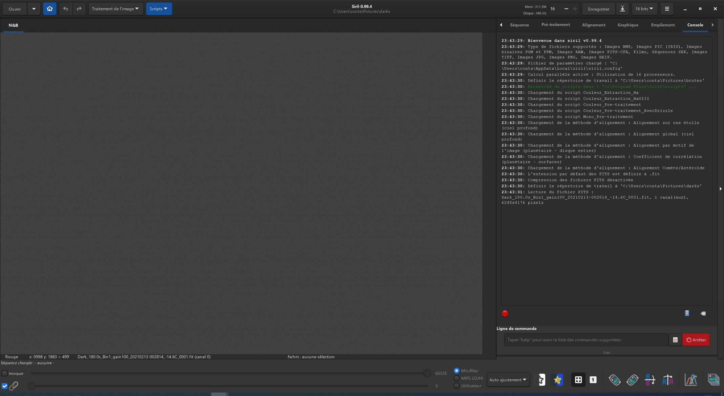This screenshot has height=396, width=724.
Task: Select the MIPS-LO/HI radio button
Action: pyautogui.click(x=456, y=378)
